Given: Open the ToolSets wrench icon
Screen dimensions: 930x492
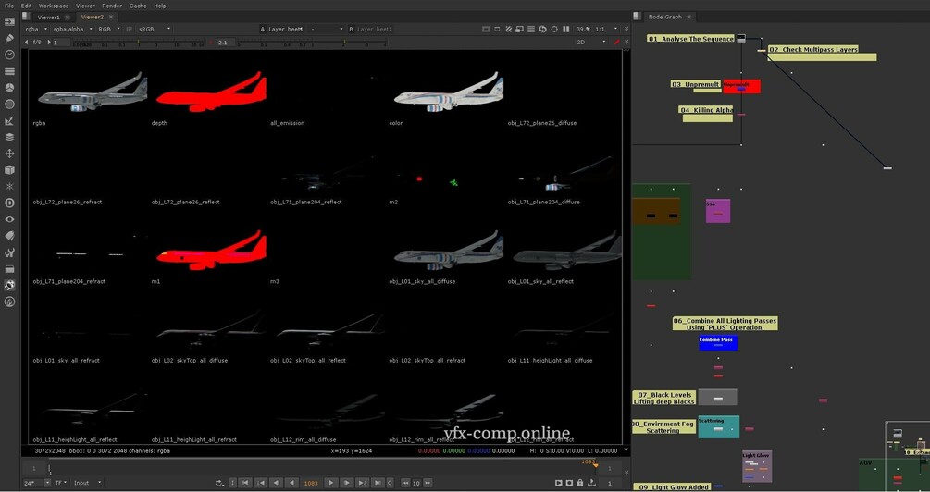Looking at the screenshot, I should (9, 252).
